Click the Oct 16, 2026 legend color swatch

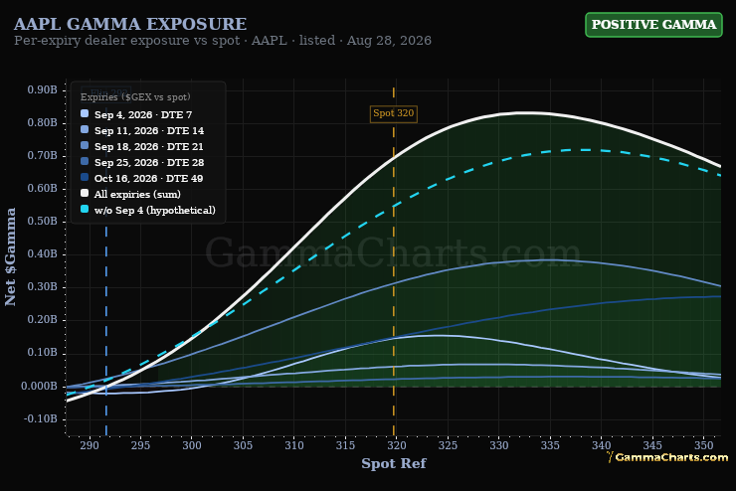[x=85, y=178]
